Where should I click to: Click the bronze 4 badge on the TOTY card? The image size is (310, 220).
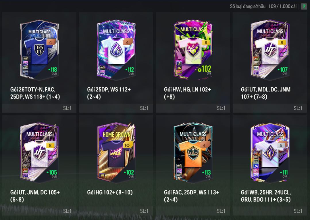50,42
